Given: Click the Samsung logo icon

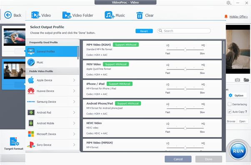Looking at the screenshot, I should point(31,102).
